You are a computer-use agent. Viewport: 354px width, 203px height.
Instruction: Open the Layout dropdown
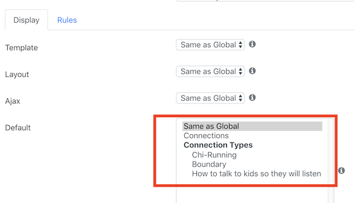210,71
